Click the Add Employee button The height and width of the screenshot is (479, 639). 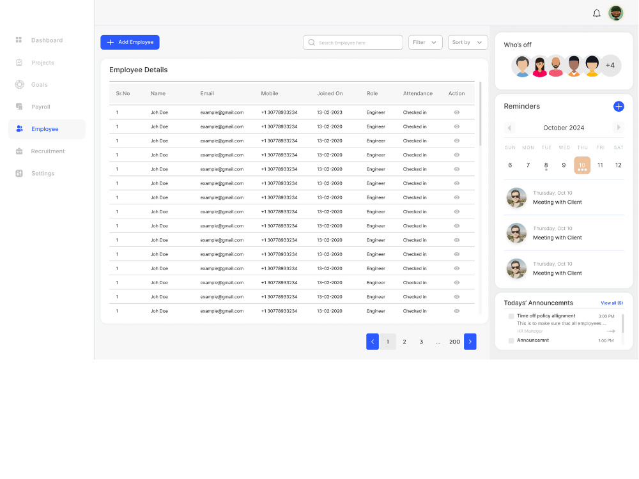[x=130, y=42]
